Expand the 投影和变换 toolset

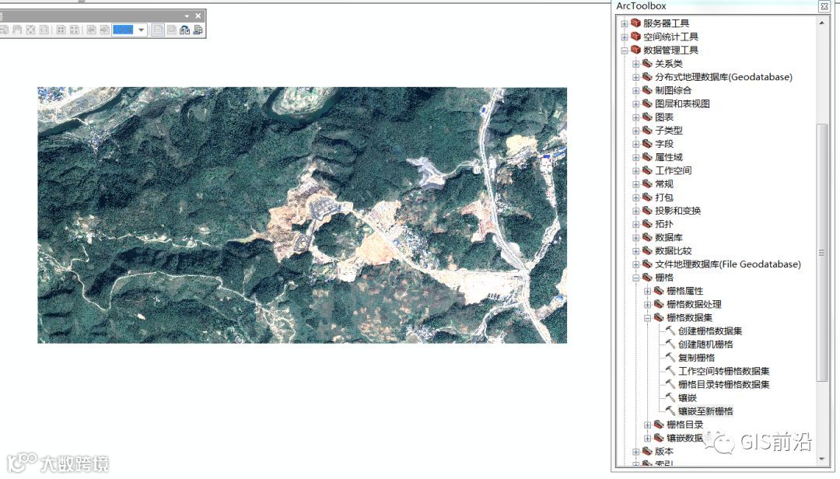[x=636, y=211]
